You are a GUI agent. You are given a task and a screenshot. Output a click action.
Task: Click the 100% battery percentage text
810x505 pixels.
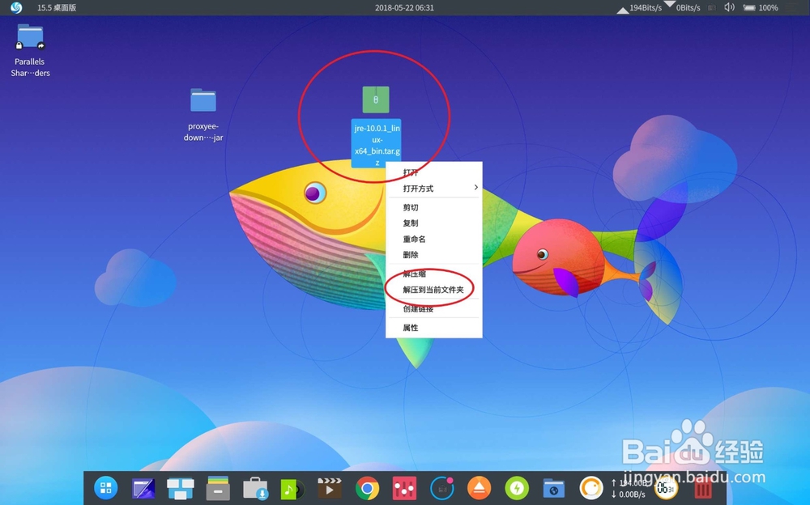coord(768,8)
